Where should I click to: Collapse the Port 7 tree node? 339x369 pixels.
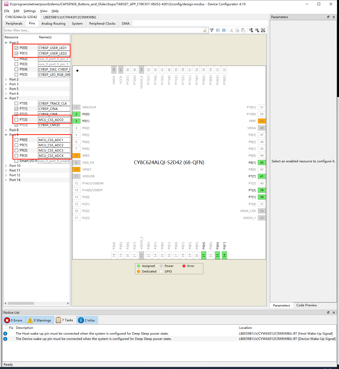[6, 98]
